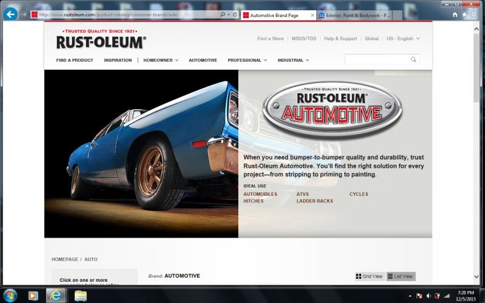Show hidden system tray icons arrow

[410, 296]
